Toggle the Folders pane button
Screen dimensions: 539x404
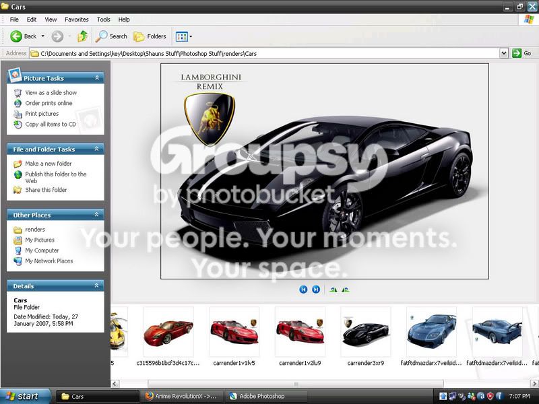click(150, 36)
